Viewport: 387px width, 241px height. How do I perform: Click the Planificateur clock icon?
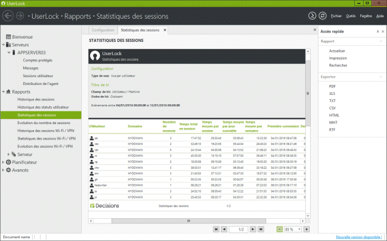click(x=8, y=162)
